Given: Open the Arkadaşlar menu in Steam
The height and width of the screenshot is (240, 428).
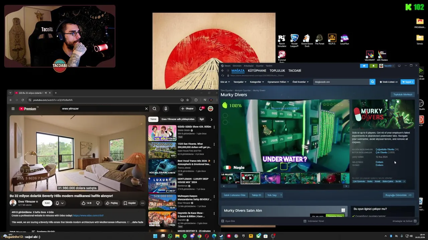Looking at the screenshot, I should (248, 66).
